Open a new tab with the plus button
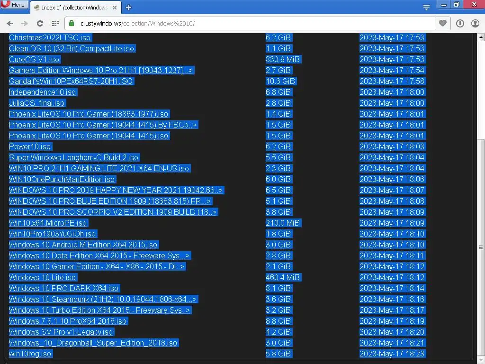The image size is (485, 364). pyautogui.click(x=129, y=8)
